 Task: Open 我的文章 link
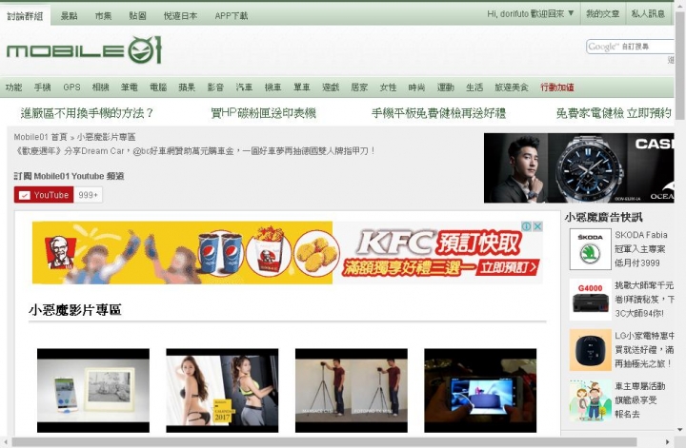point(603,14)
